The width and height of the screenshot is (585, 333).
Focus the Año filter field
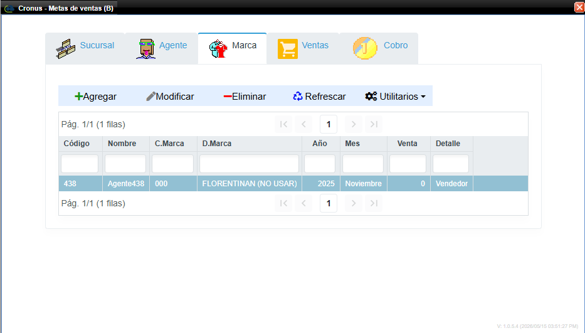coord(320,164)
